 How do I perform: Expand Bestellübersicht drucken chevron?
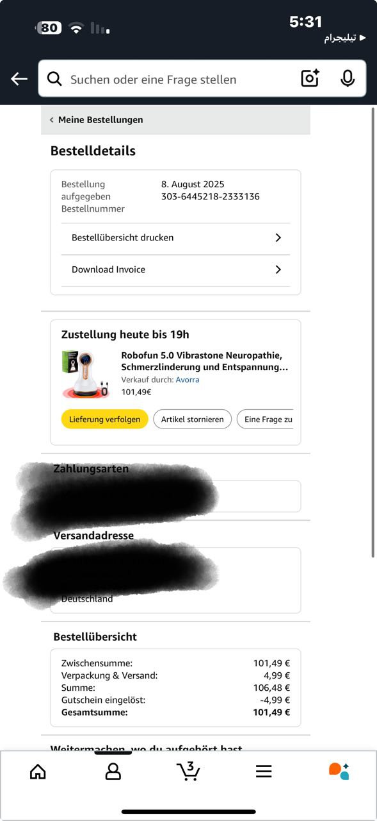pos(278,237)
